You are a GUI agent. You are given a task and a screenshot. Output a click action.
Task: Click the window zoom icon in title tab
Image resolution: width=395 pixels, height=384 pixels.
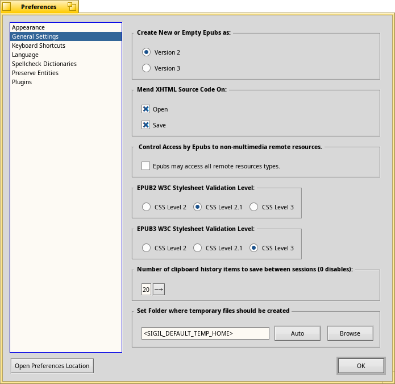tap(72, 7)
